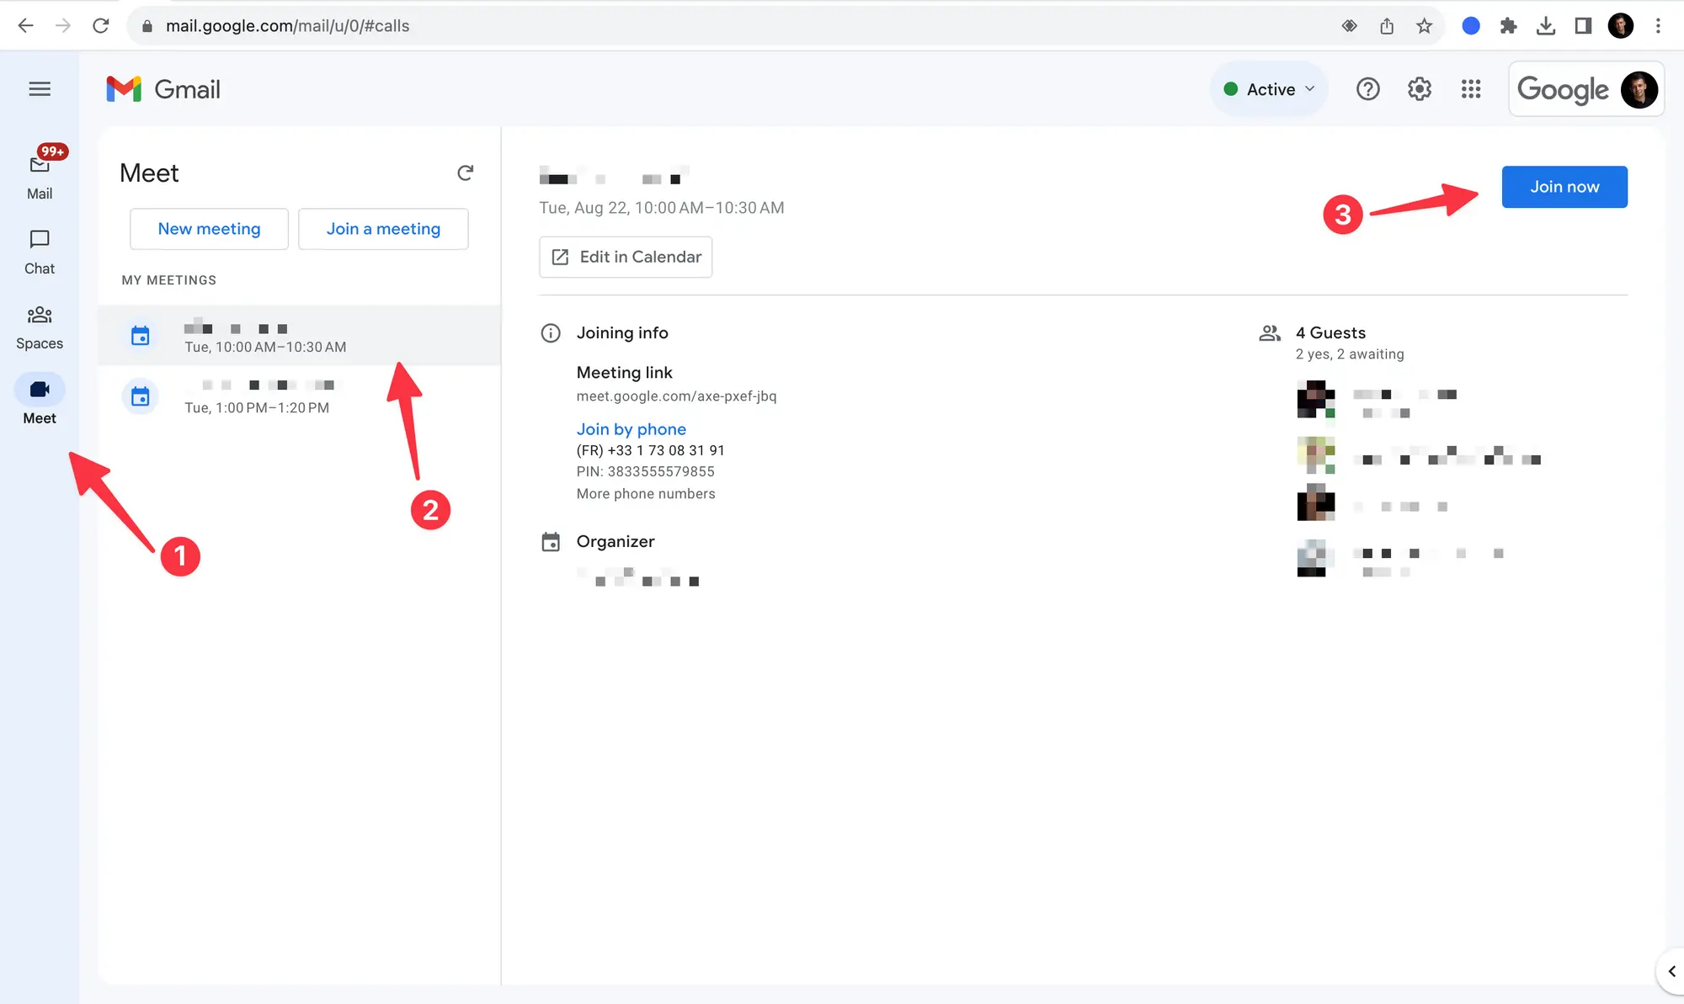Expand the Active status dropdown
This screenshot has width=1684, height=1004.
pos(1269,88)
